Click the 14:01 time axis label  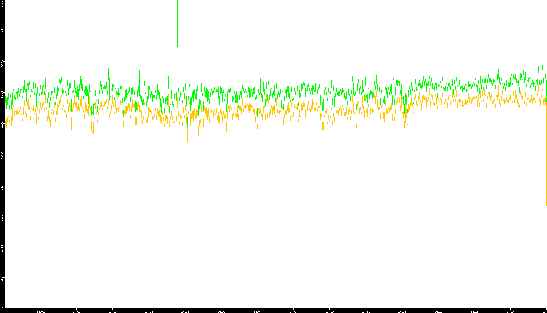point(40,311)
